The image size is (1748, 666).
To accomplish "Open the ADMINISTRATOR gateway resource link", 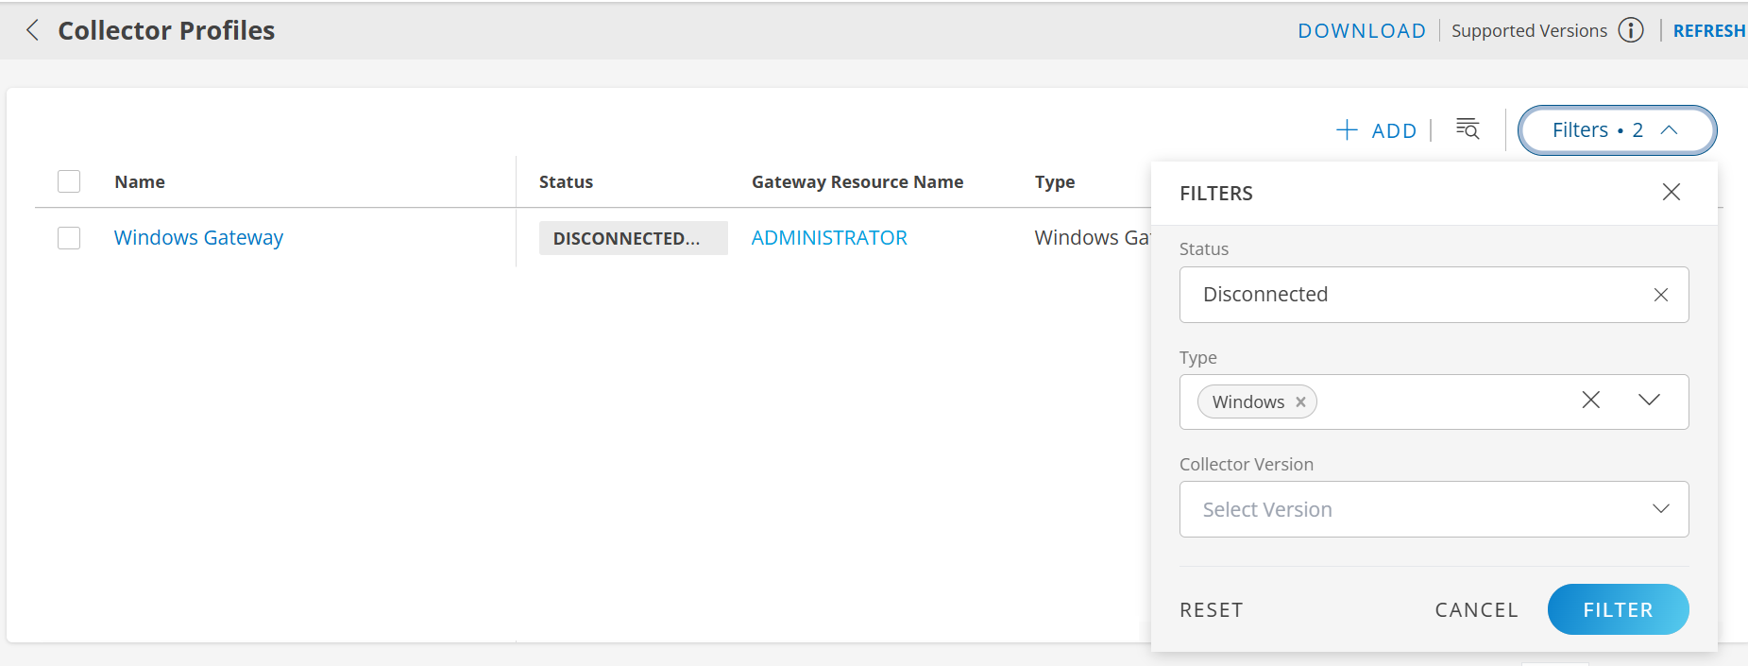I will [828, 238].
